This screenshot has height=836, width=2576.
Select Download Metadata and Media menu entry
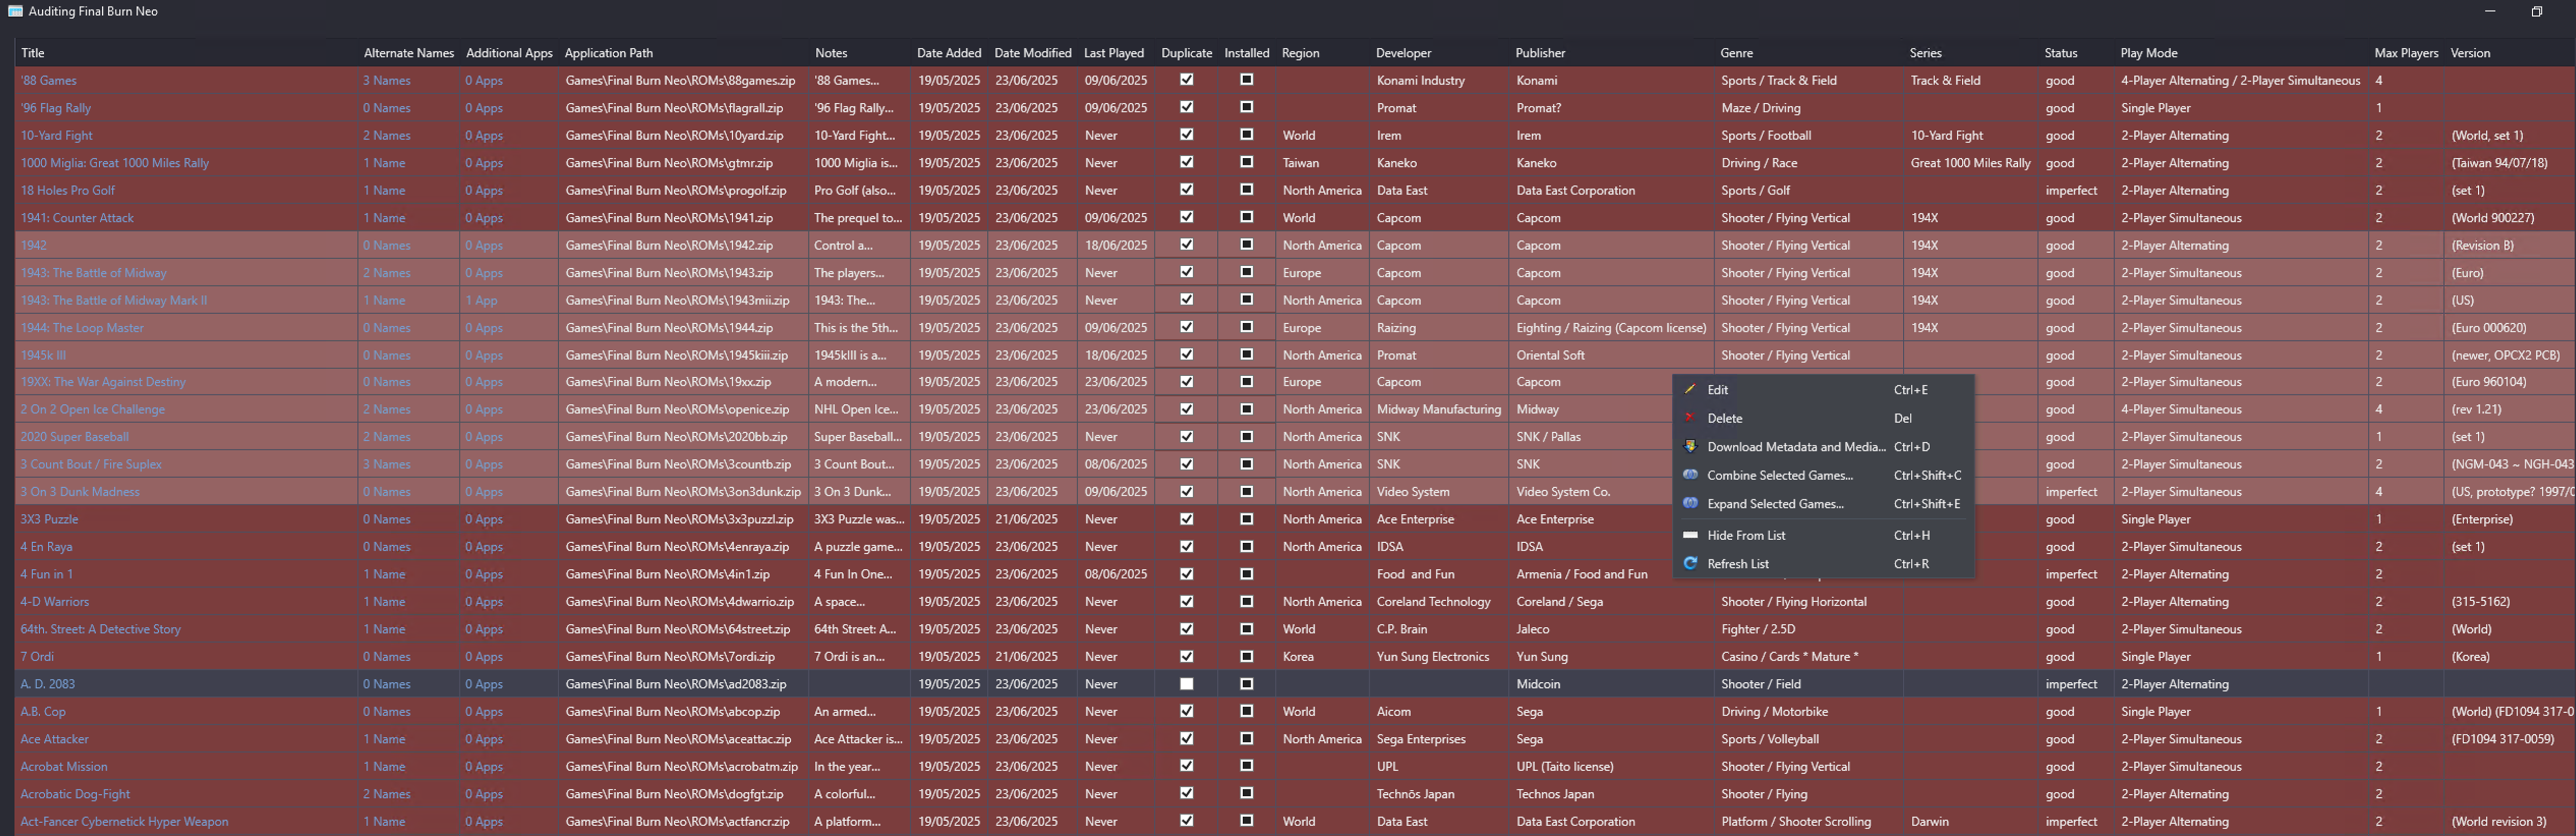1823,447
